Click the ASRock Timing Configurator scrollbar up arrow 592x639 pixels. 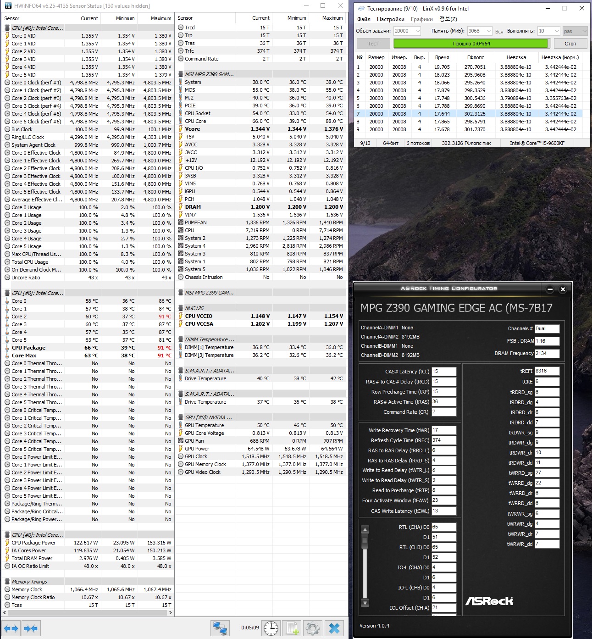(365, 529)
